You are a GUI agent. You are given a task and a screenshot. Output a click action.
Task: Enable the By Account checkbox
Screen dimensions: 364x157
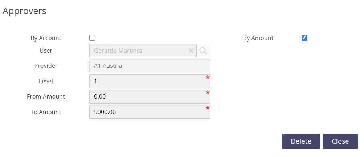tap(92, 38)
